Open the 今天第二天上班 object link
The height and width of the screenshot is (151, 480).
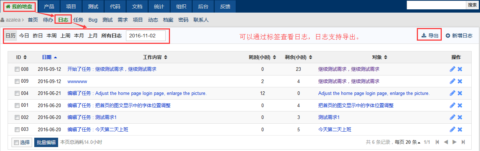point(335,130)
